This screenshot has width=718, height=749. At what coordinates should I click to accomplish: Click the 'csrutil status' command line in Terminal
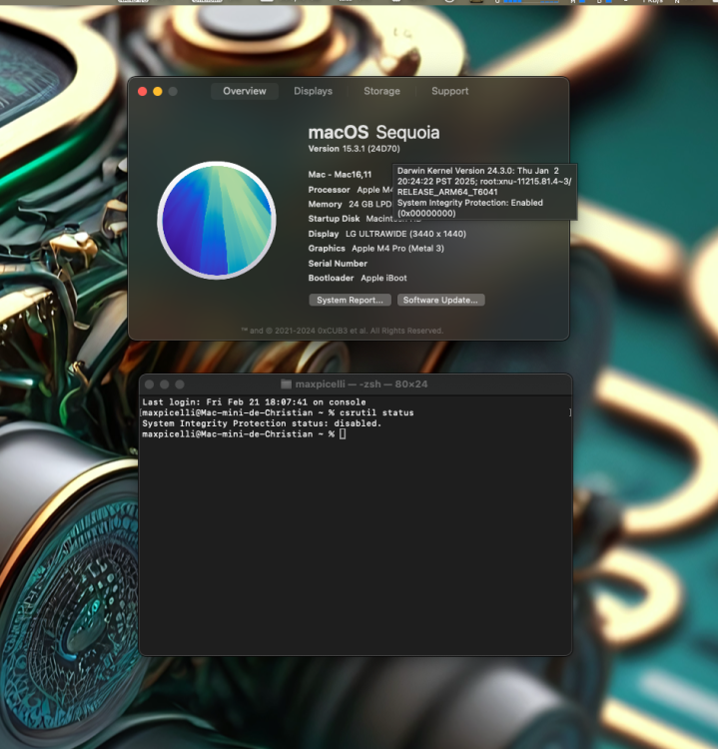pos(278,412)
